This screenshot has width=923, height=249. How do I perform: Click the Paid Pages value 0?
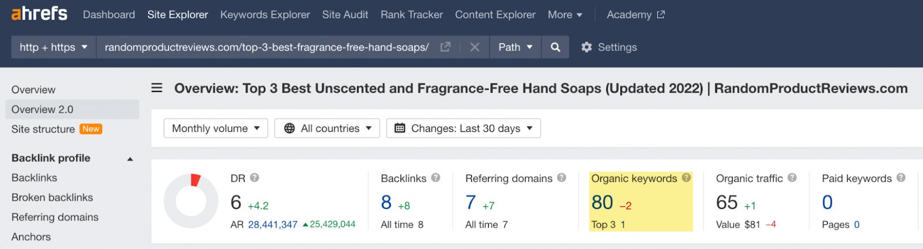click(x=857, y=225)
